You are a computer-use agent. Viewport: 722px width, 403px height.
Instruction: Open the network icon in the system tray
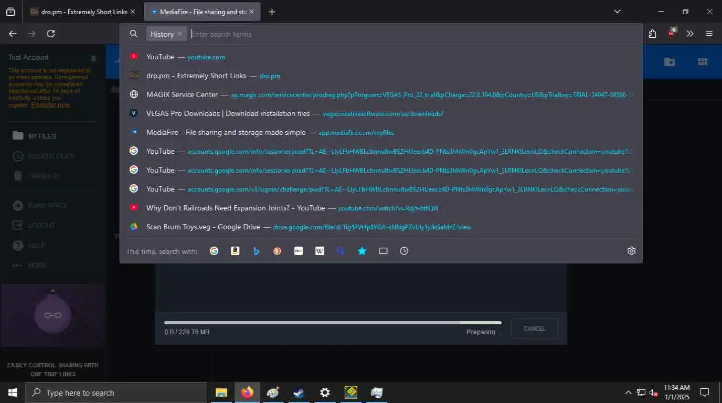[x=641, y=393]
